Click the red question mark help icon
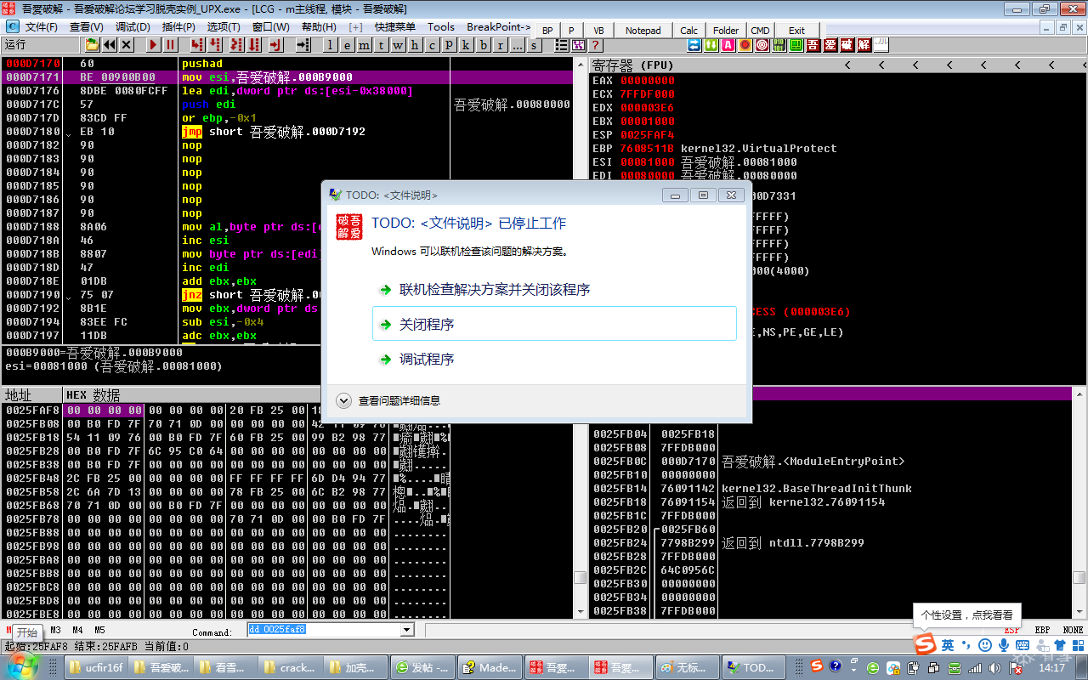 coord(596,45)
